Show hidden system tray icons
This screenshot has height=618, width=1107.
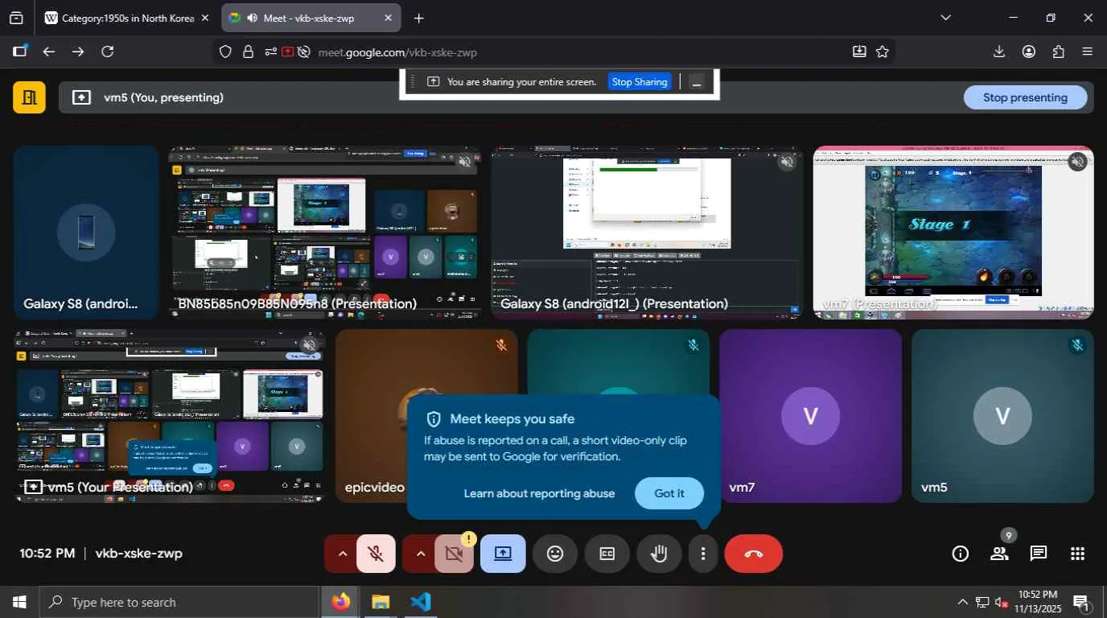pyautogui.click(x=962, y=602)
